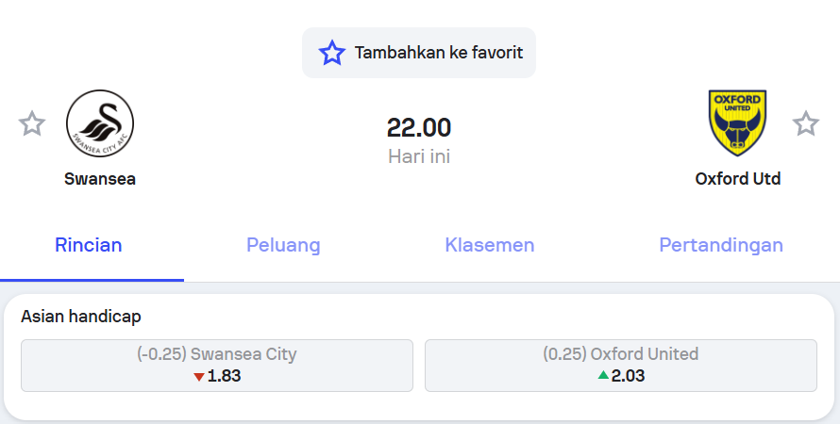
Task: Click the Hari ini date label
Action: pyautogui.click(x=419, y=156)
